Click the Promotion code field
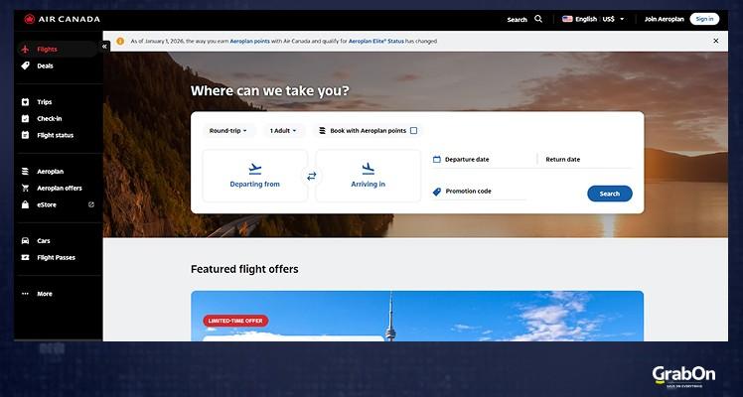This screenshot has width=743, height=397. (x=479, y=192)
